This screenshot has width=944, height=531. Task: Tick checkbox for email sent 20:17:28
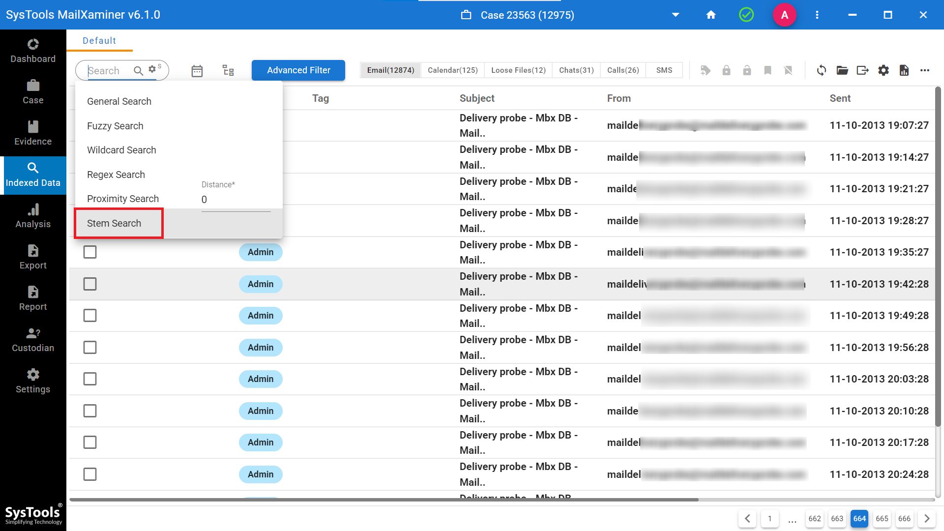coord(90,442)
